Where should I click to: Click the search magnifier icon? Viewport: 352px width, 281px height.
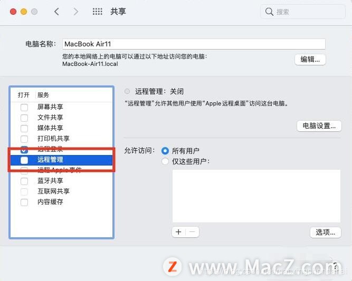[x=269, y=12]
